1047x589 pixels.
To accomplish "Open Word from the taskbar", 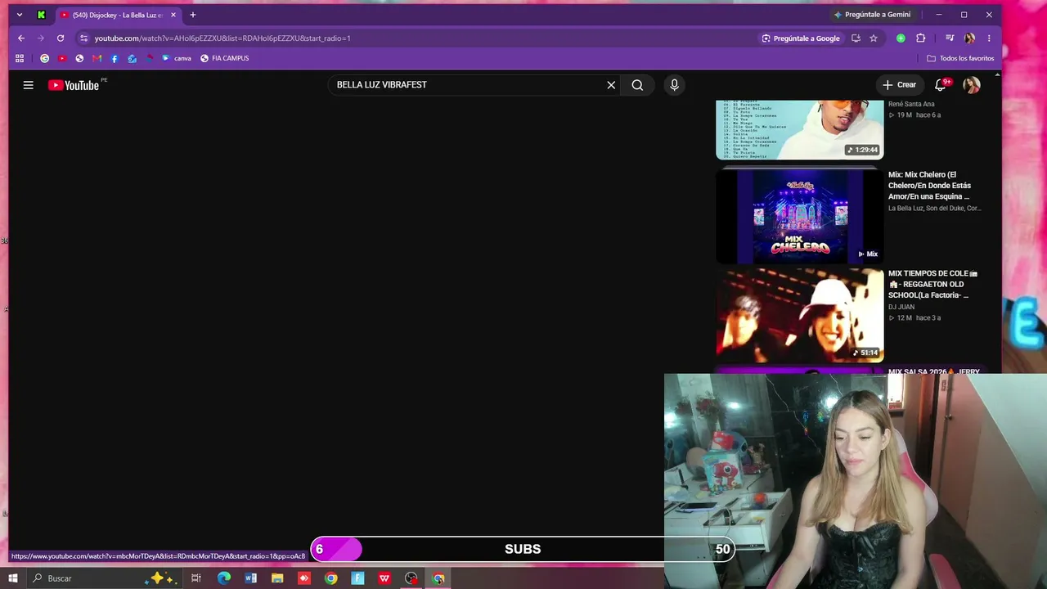I will pyautogui.click(x=251, y=578).
